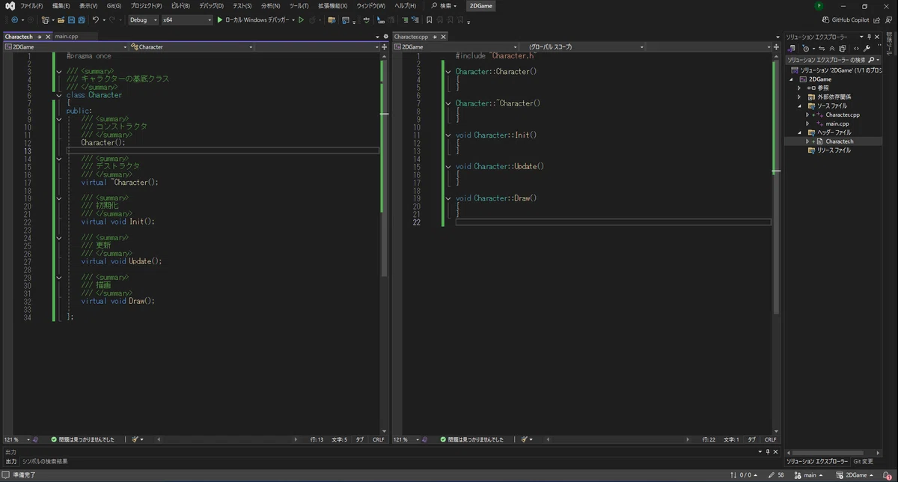Collapse the Character::Init() function block
The image size is (898, 482).
click(x=448, y=135)
